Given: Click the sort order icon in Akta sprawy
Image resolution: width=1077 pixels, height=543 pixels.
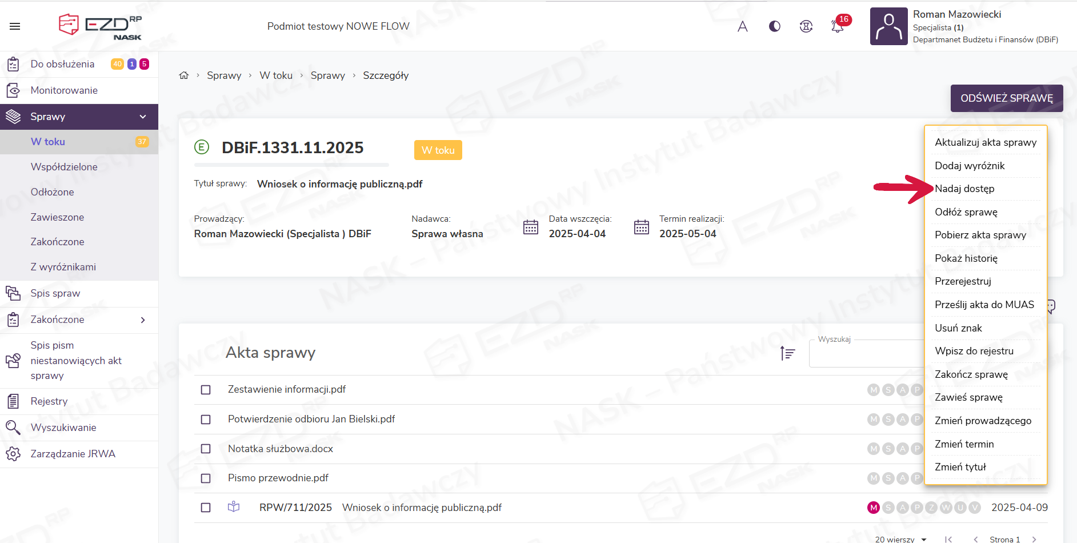Looking at the screenshot, I should coord(788,354).
